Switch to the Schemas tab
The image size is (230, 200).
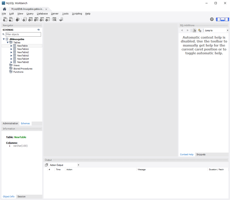click(25, 124)
